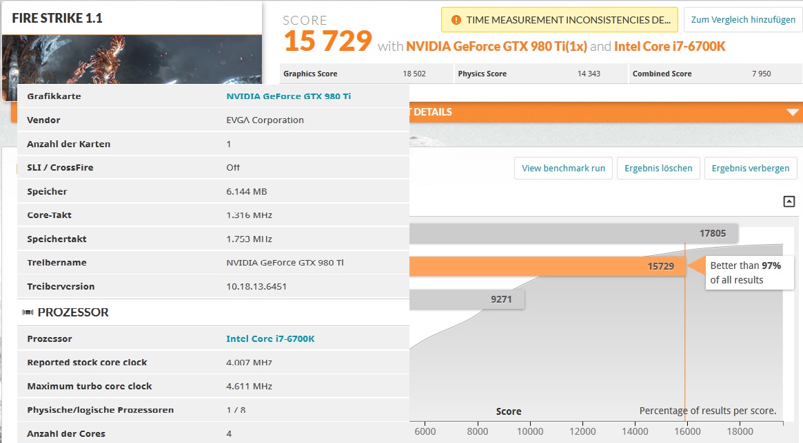Click Ergebnis verbergen button
Image resolution: width=803 pixels, height=443 pixels.
point(750,169)
